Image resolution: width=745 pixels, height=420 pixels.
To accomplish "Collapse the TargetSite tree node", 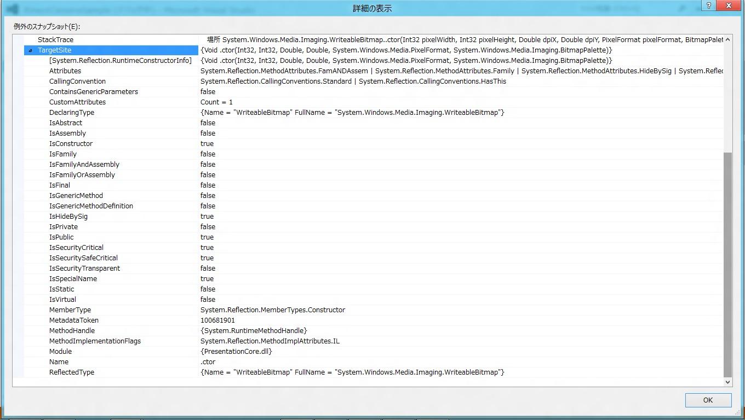I will pos(30,50).
